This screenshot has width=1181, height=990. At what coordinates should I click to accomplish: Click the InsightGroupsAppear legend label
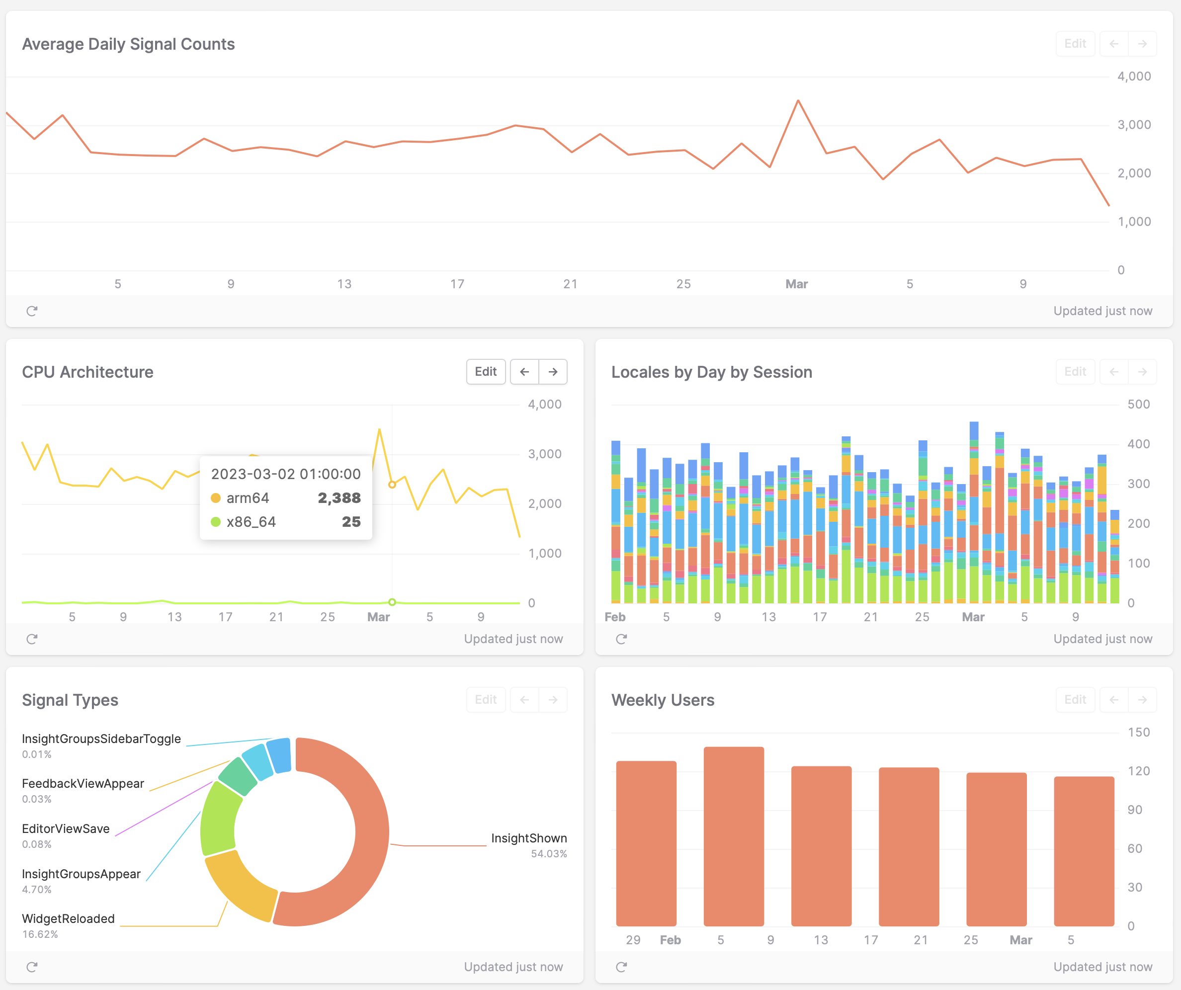81,874
